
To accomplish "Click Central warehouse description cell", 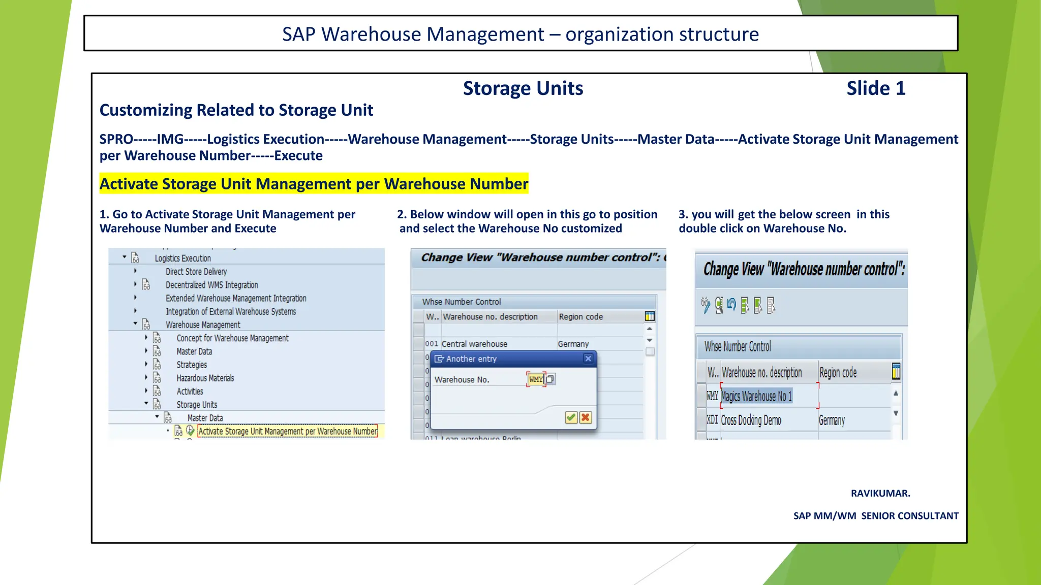I will (x=499, y=344).
